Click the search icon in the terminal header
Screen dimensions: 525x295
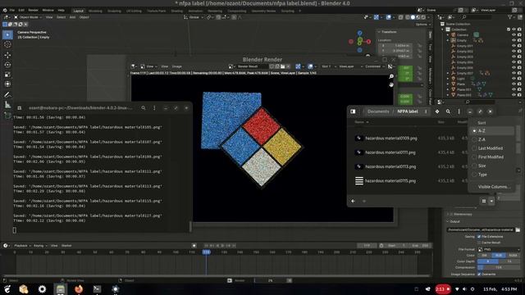click(x=144, y=108)
